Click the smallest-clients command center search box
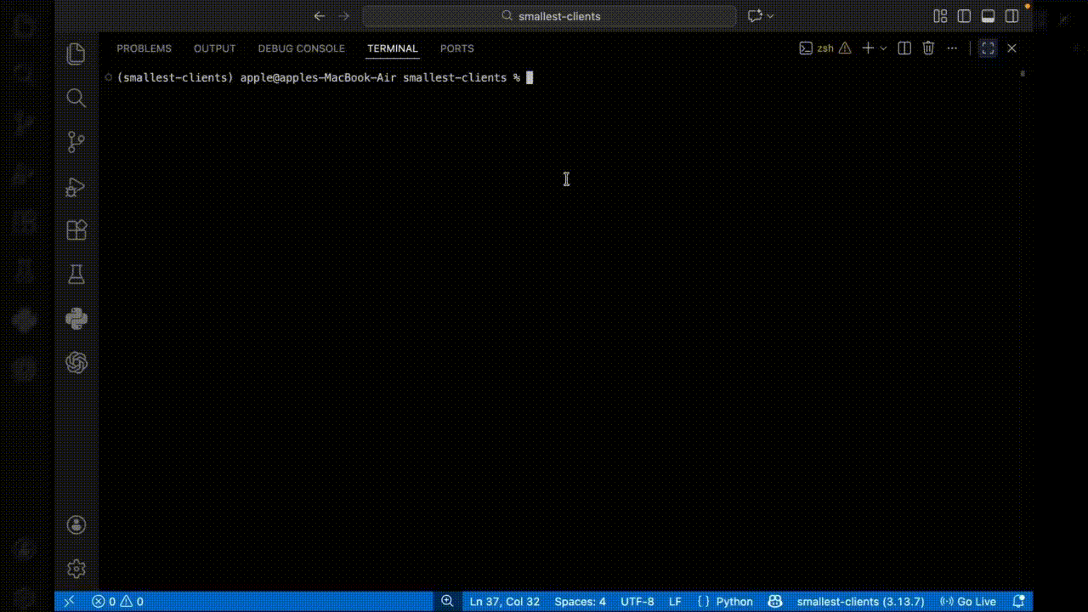Screen dimensions: 1088x612 pyautogui.click(x=550, y=16)
